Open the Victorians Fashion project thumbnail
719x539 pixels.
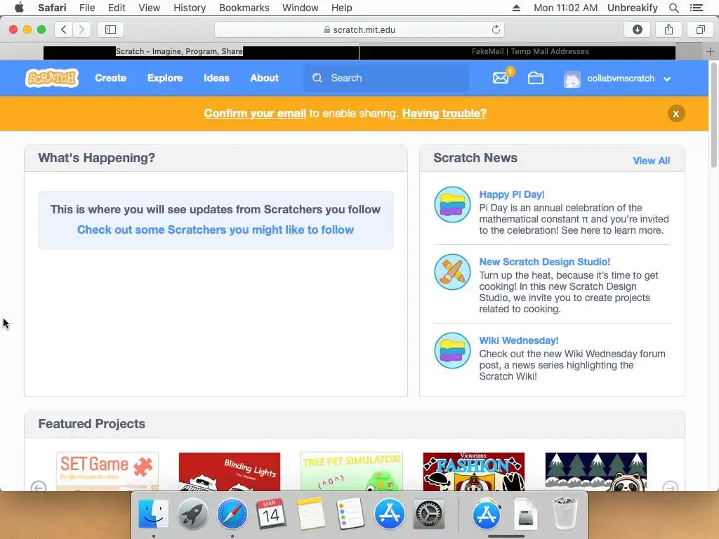coord(474,472)
